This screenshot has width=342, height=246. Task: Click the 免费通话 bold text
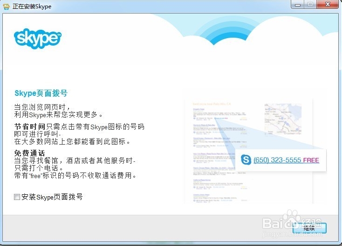29,153
